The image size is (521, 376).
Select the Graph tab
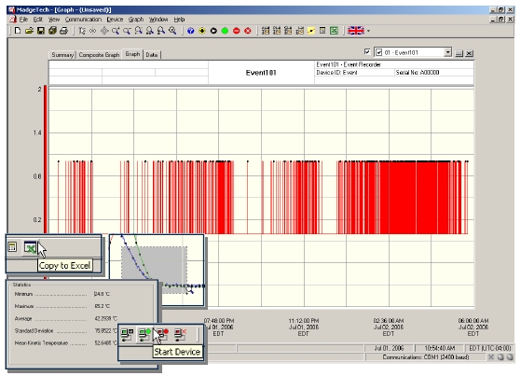click(132, 54)
